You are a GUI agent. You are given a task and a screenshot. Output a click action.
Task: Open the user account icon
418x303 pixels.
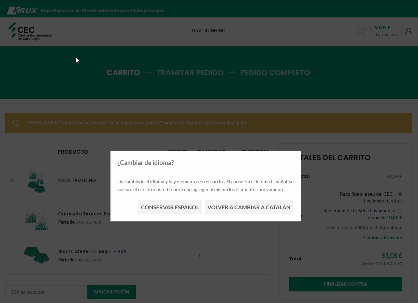[x=408, y=31]
